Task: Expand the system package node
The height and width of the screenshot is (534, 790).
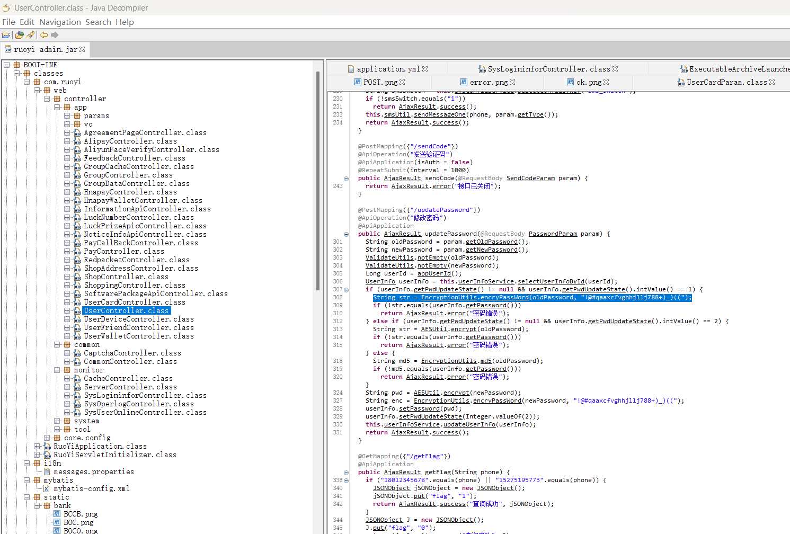Action: tap(57, 421)
